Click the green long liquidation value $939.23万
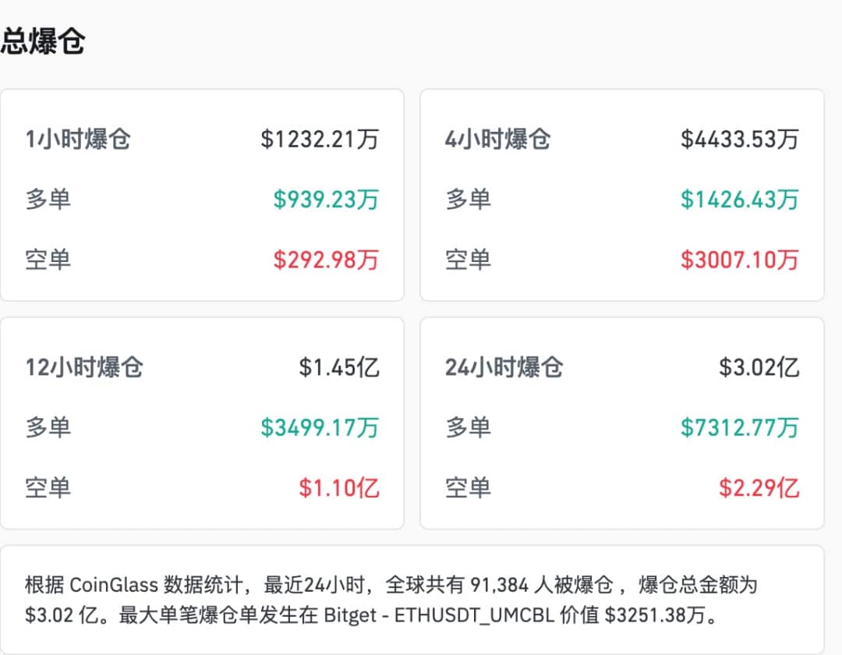 [326, 200]
